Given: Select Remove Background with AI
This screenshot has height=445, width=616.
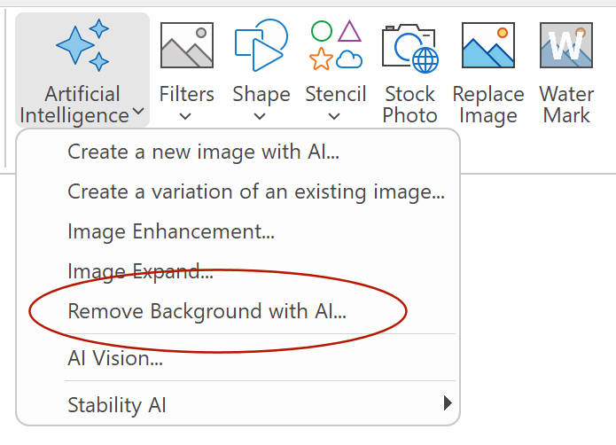Looking at the screenshot, I should click(x=207, y=311).
